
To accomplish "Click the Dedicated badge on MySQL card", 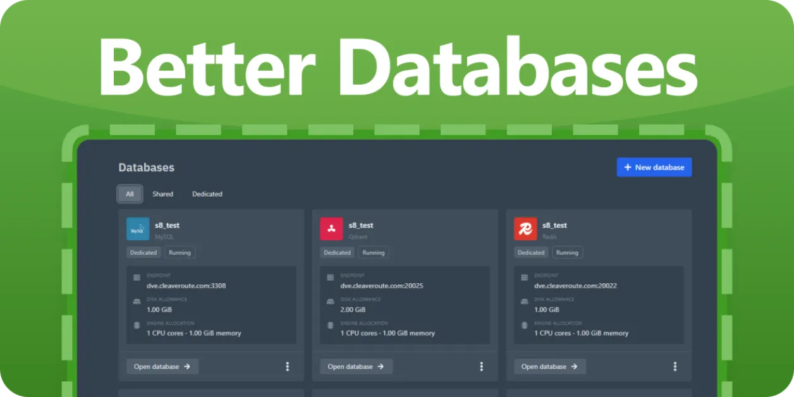I will (144, 252).
